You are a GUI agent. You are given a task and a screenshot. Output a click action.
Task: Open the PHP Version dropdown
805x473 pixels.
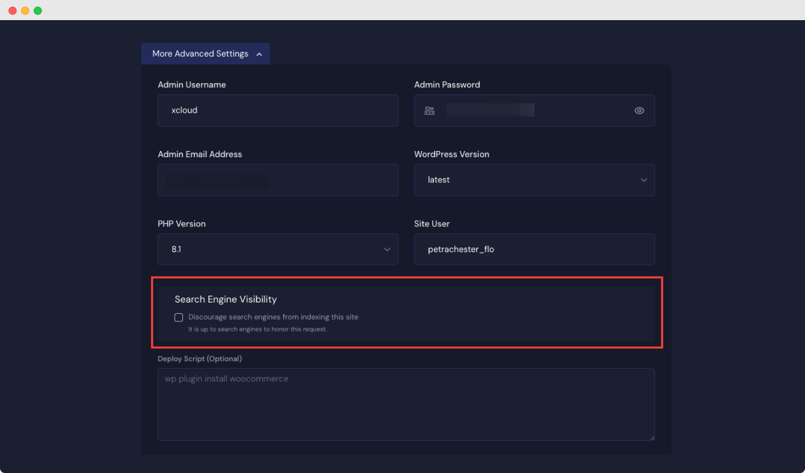point(277,250)
